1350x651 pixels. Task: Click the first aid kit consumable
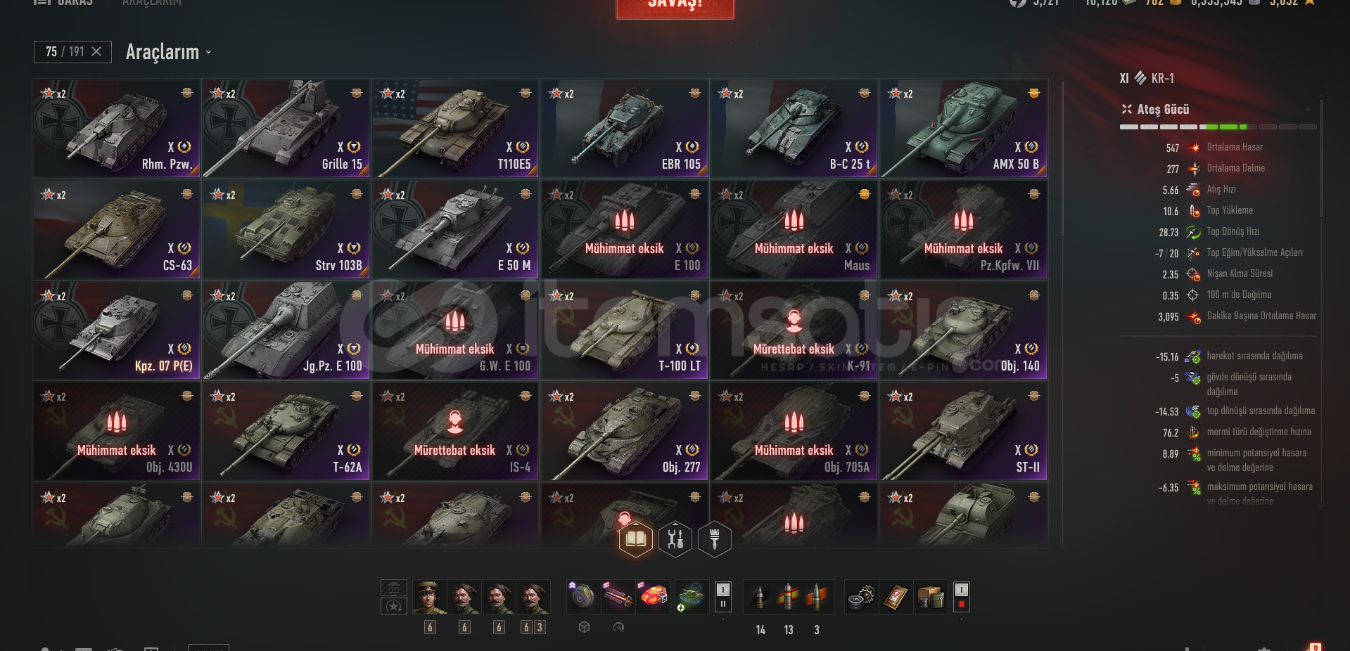[x=896, y=598]
